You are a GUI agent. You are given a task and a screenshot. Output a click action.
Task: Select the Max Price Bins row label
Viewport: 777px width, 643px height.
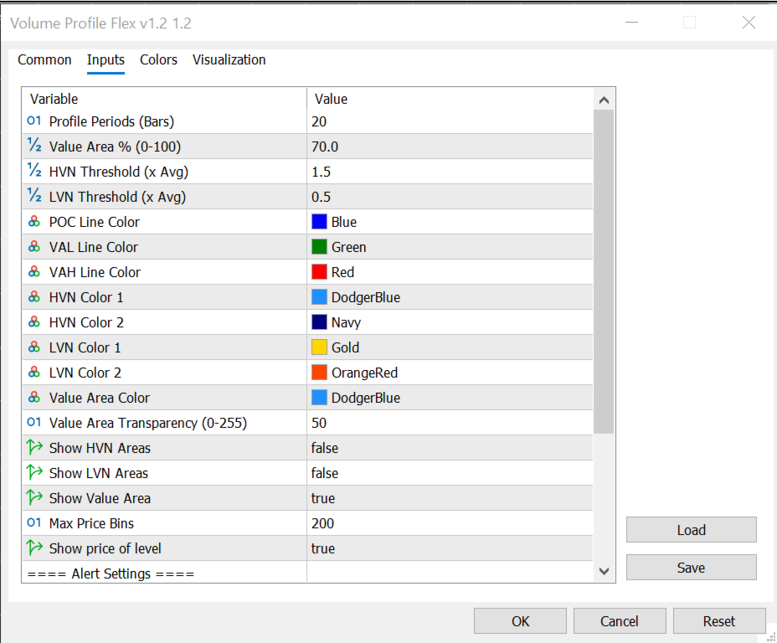coord(91,523)
